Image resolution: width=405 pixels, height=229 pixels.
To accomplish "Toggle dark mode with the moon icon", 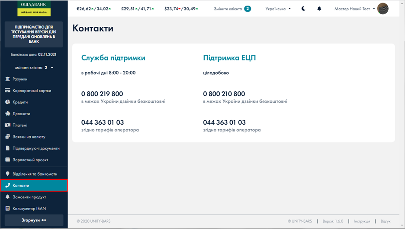I will 303,9.
